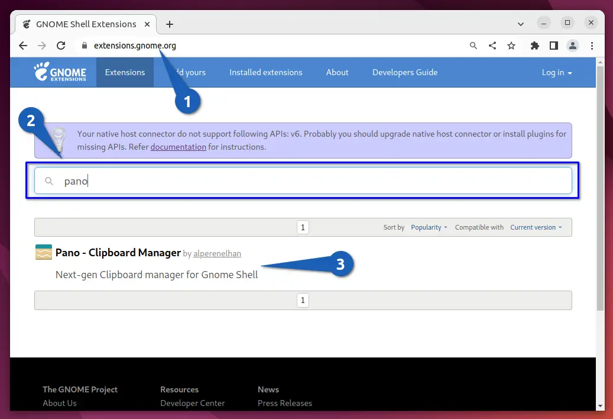This screenshot has width=613, height=419.
Task: Switch to the Installed extensions section
Action: coord(265,72)
